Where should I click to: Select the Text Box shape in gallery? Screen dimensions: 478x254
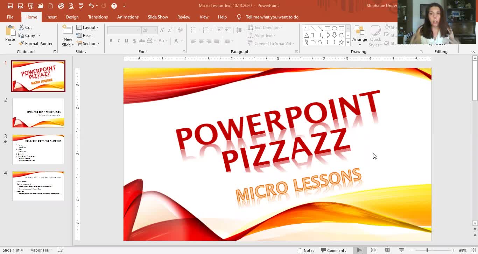pos(306,28)
